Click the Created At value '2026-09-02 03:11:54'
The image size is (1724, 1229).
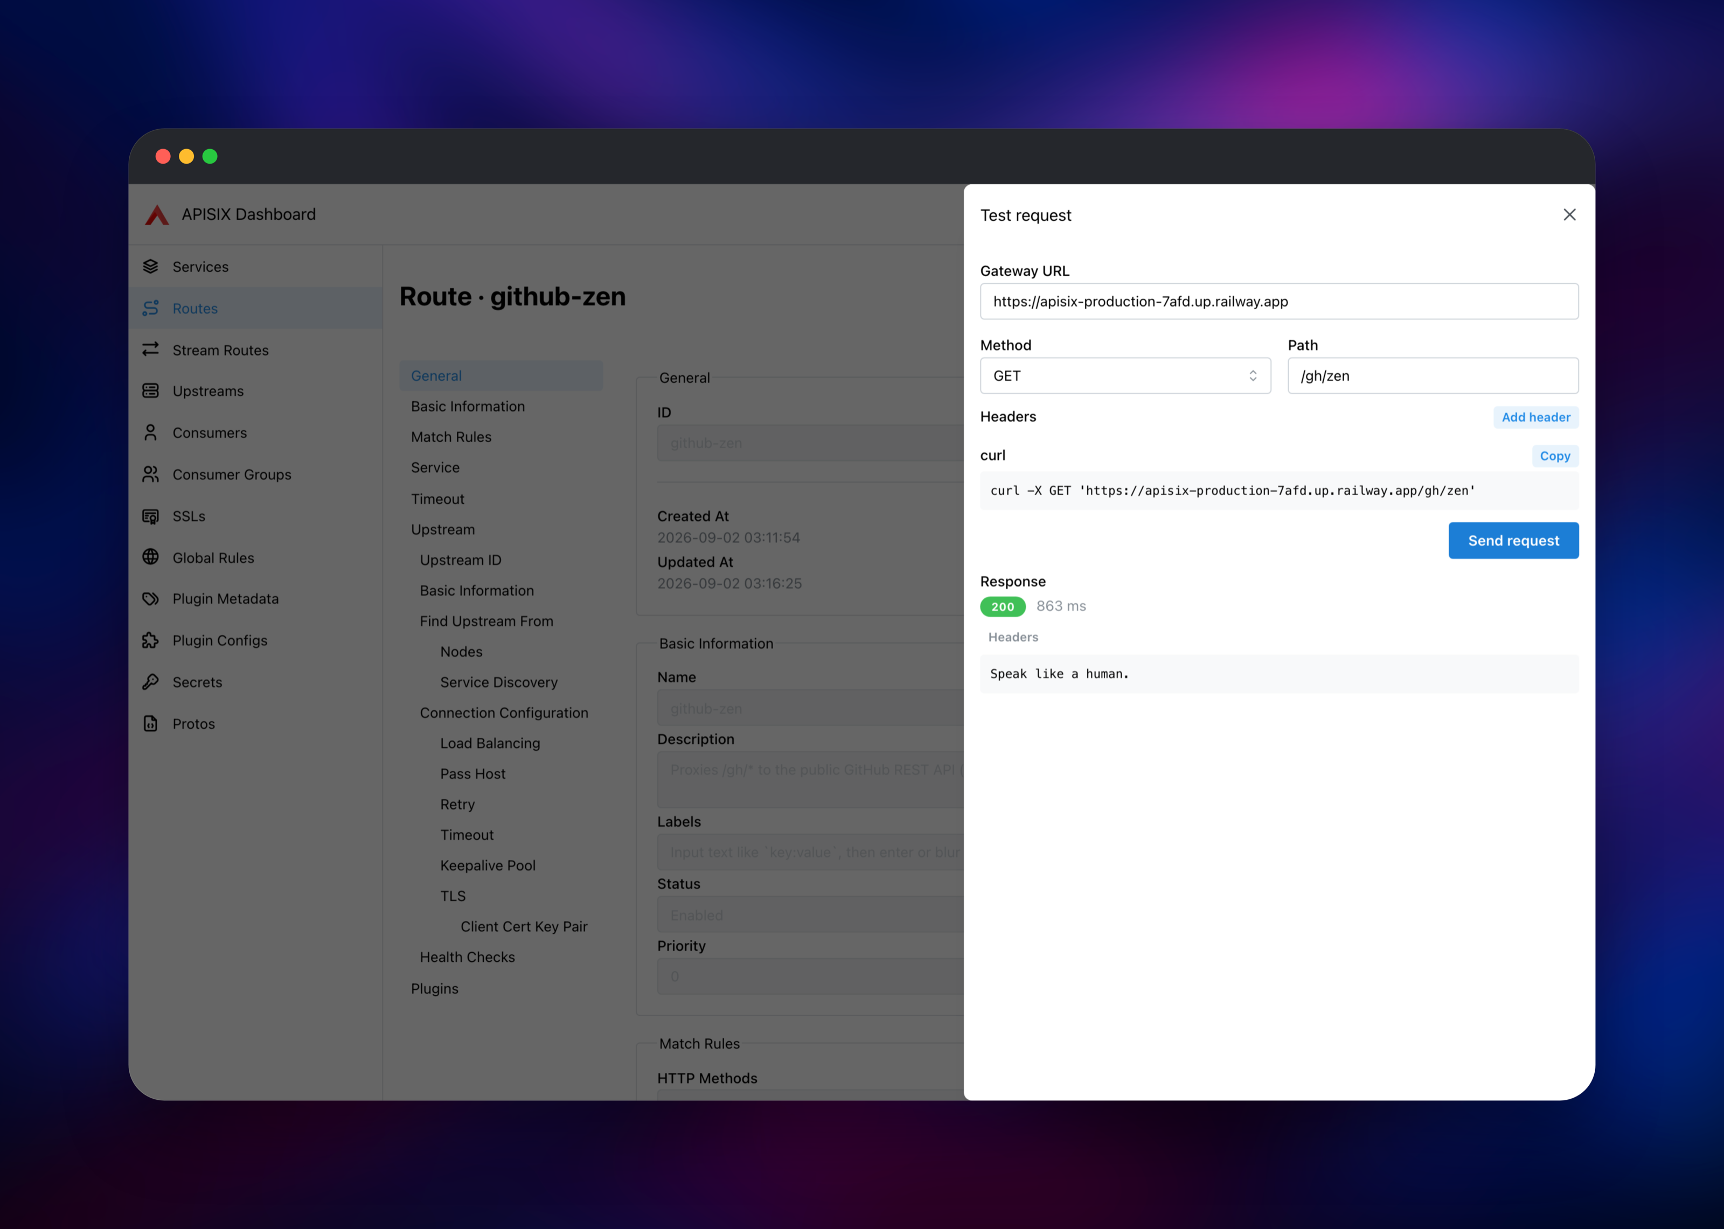728,537
